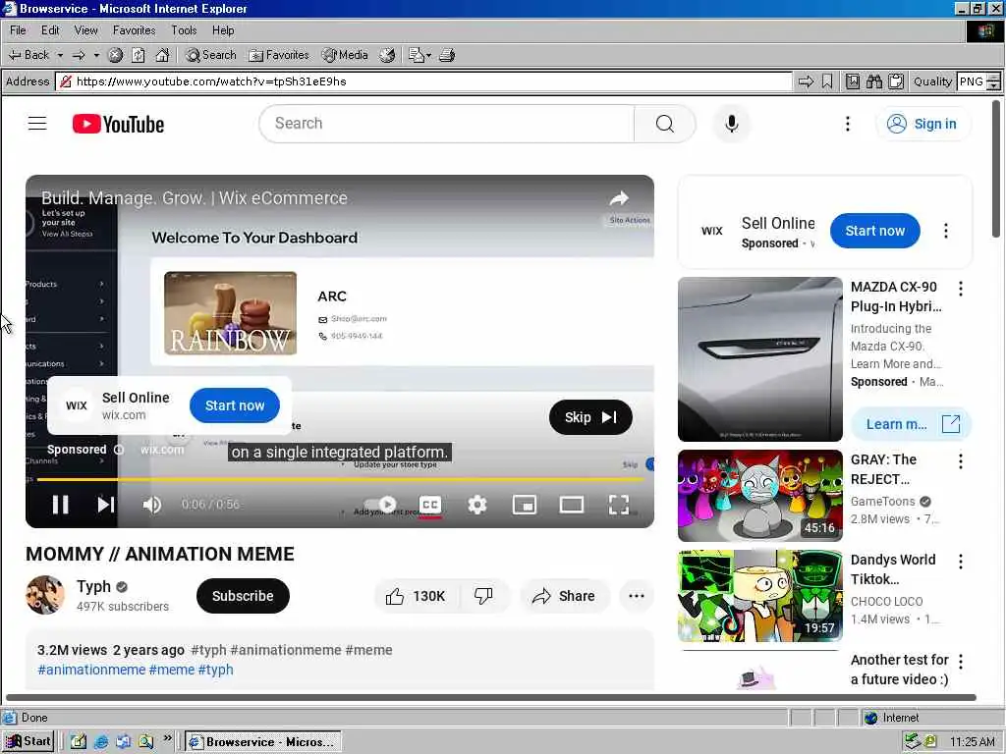Image resolution: width=1006 pixels, height=754 pixels.
Task: Open more actions ellipsis under video
Action: point(637,596)
